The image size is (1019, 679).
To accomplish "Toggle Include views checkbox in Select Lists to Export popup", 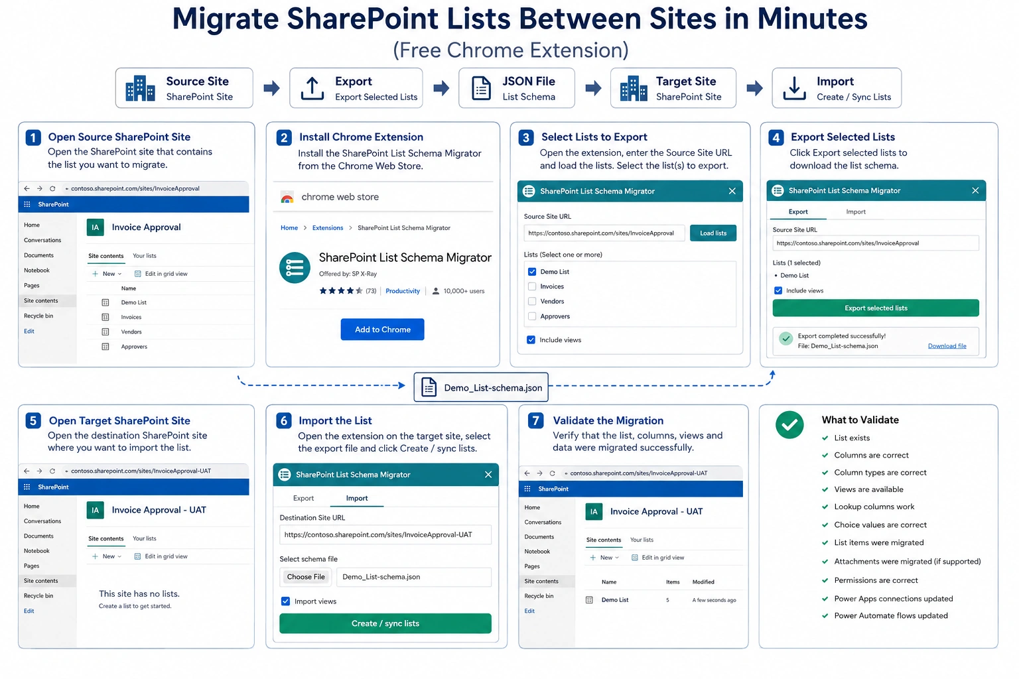I will coord(531,340).
